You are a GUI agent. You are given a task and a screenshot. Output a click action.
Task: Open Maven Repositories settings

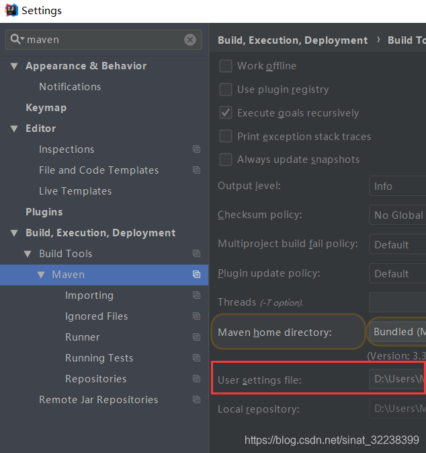click(96, 379)
